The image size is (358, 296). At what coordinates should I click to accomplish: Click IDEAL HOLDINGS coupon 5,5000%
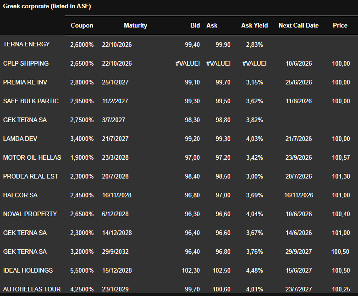tap(82, 270)
